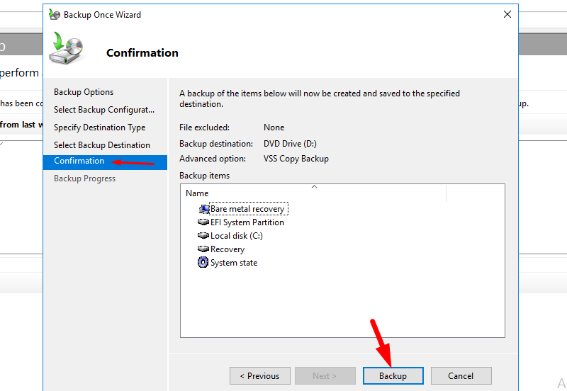Start the backup with Backup button
This screenshot has height=391, width=567.
click(x=393, y=376)
